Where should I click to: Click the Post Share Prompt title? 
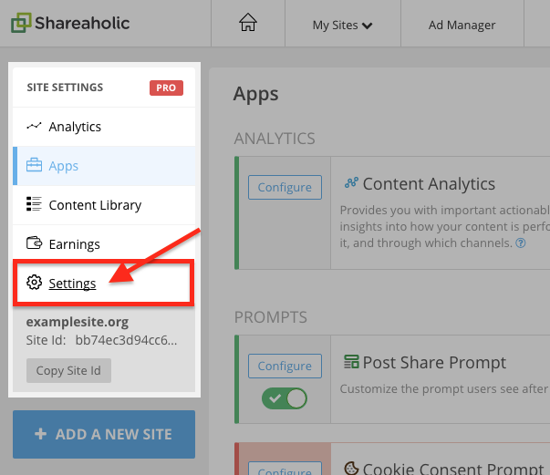click(434, 363)
